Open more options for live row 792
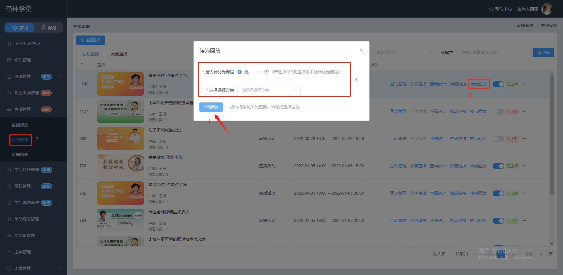 tap(525, 193)
